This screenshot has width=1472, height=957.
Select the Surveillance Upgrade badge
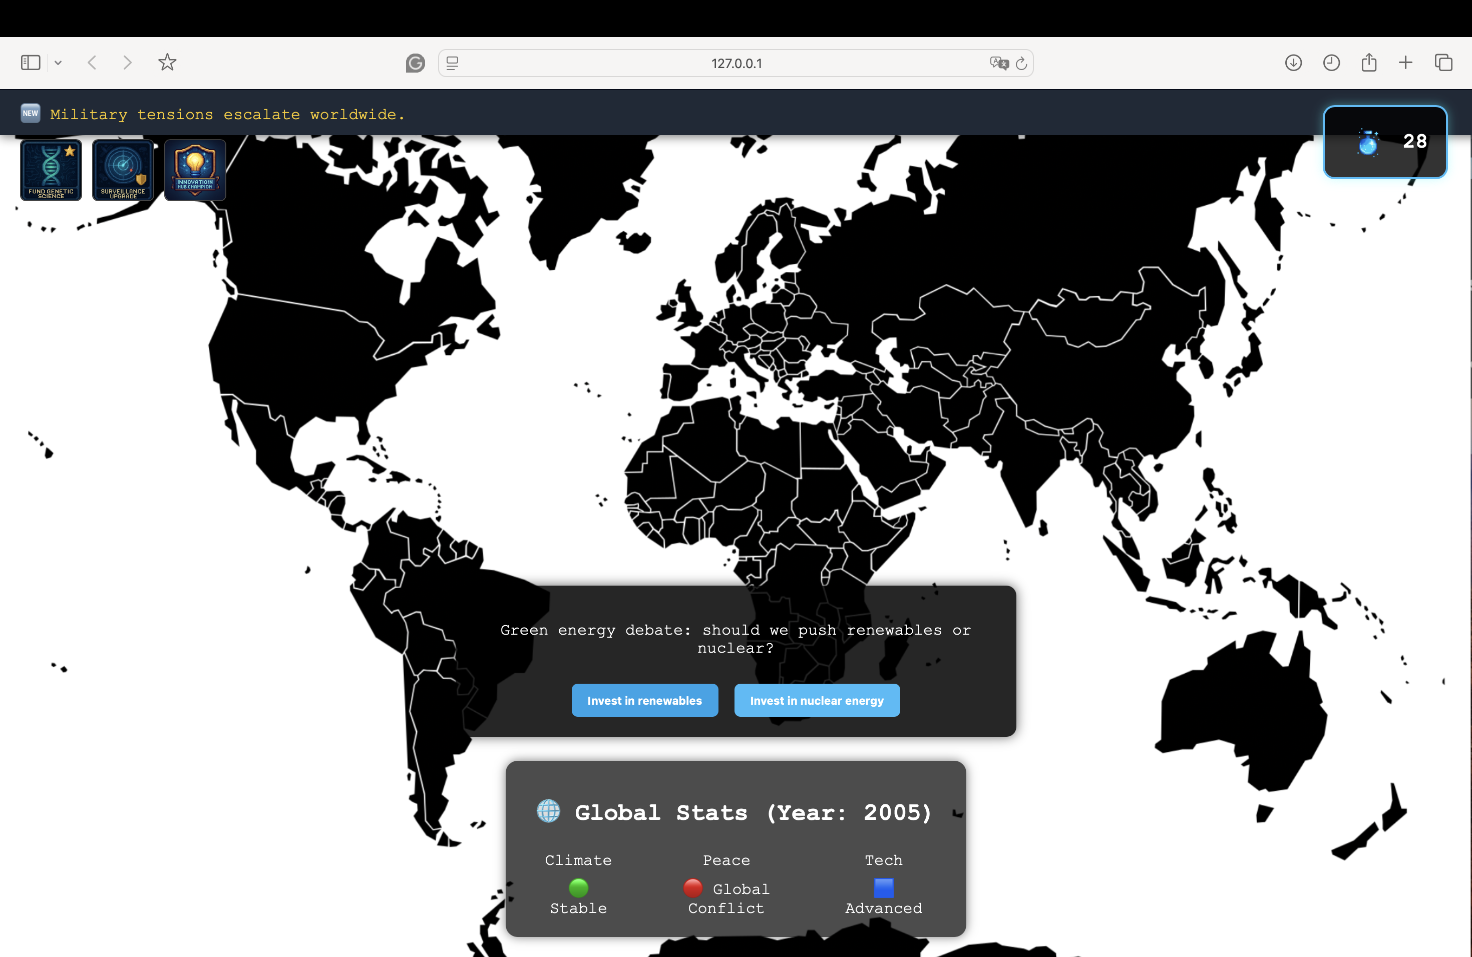(x=123, y=170)
